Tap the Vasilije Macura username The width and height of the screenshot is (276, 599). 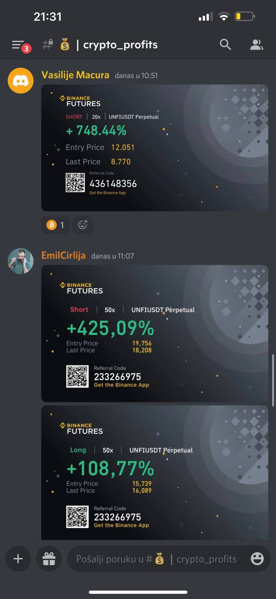pyautogui.click(x=75, y=75)
